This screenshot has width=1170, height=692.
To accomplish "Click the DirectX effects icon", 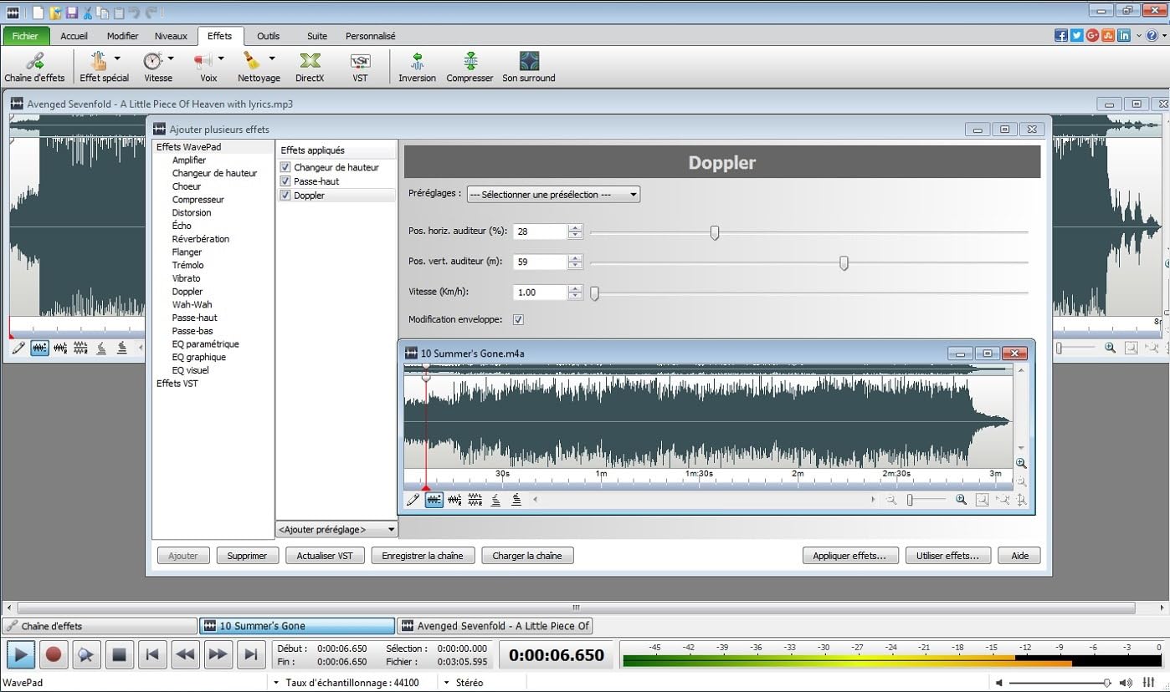I will pos(310,67).
